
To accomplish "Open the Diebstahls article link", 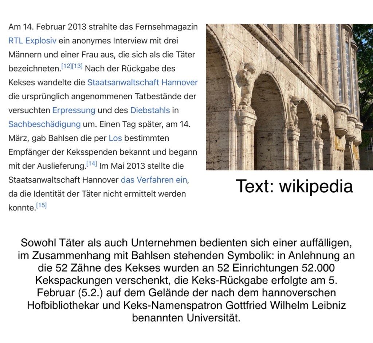I will [x=151, y=110].
